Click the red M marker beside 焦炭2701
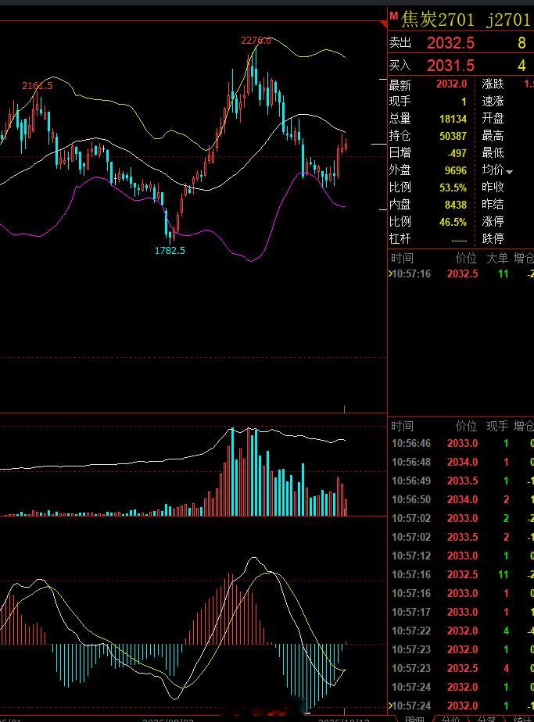The height and width of the screenshot is (722, 534). click(393, 16)
